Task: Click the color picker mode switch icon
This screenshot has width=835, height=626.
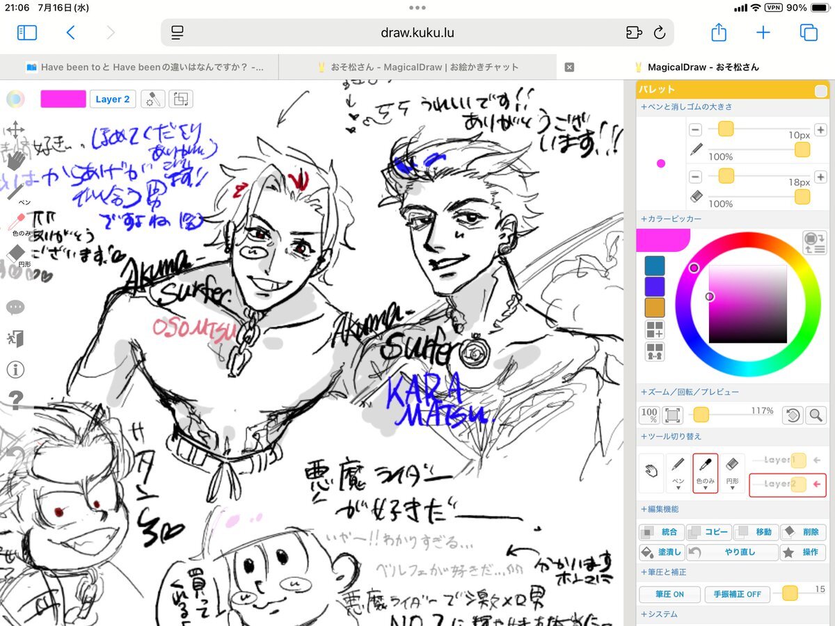Action: tap(814, 242)
